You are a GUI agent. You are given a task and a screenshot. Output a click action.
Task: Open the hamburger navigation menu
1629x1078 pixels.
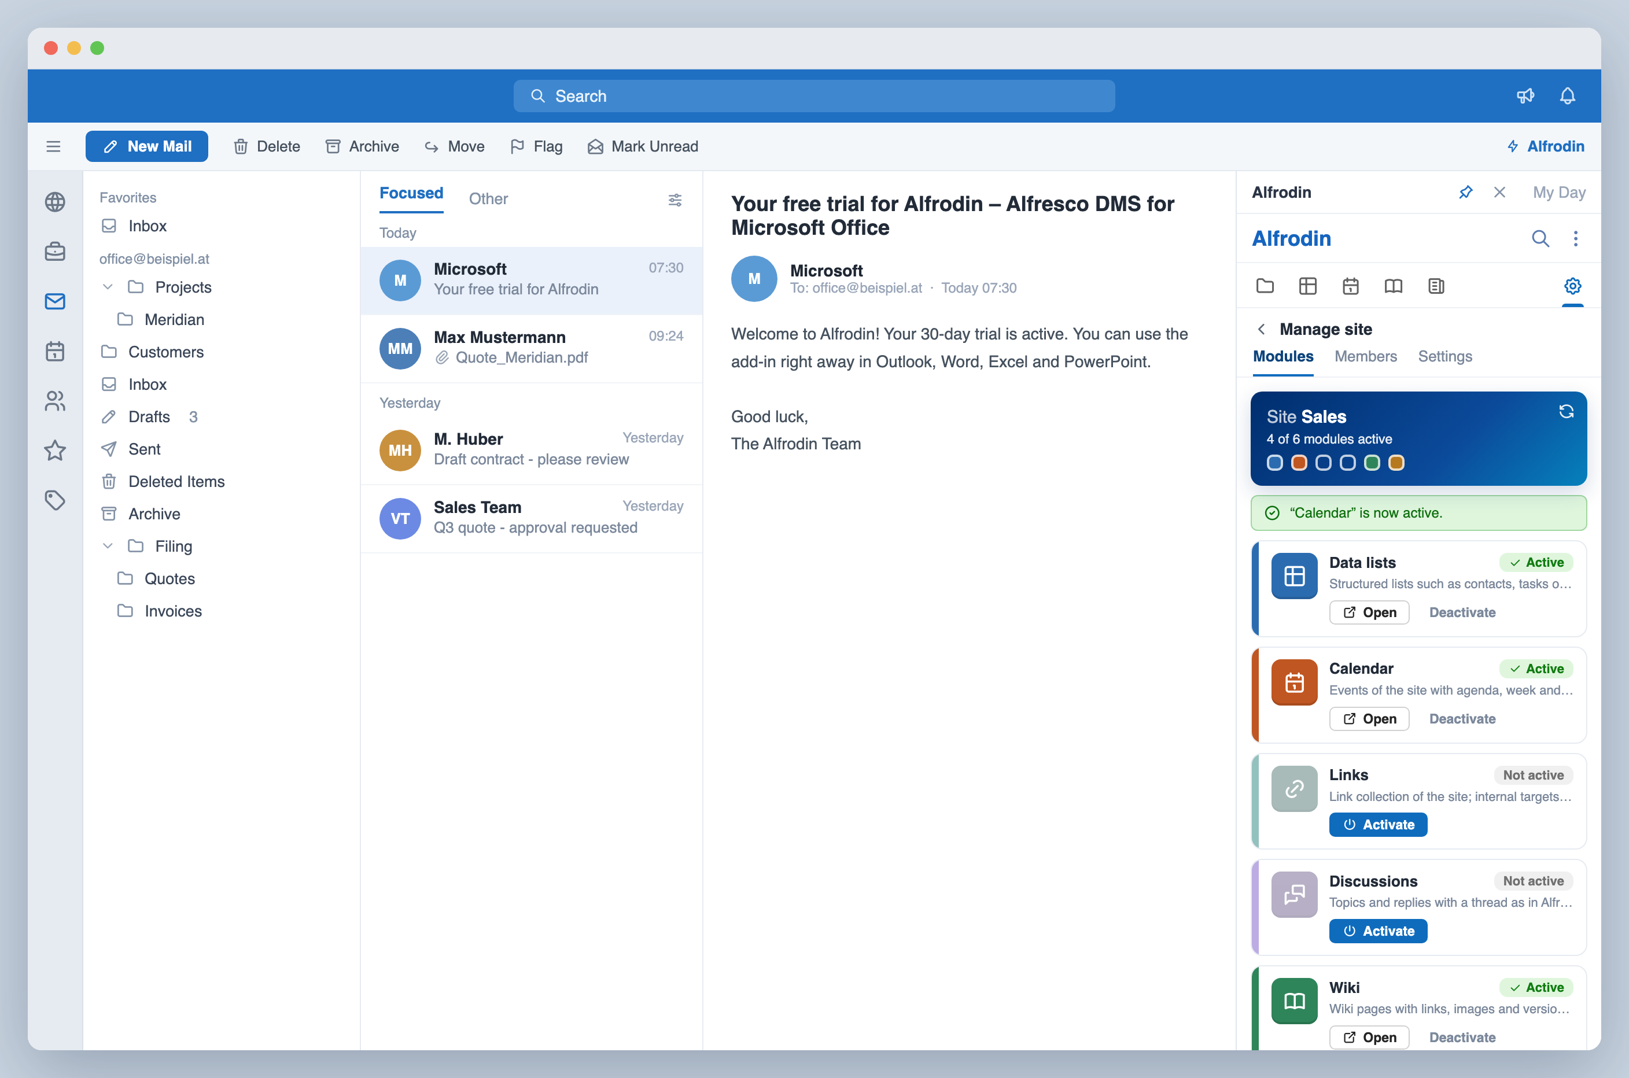point(53,146)
